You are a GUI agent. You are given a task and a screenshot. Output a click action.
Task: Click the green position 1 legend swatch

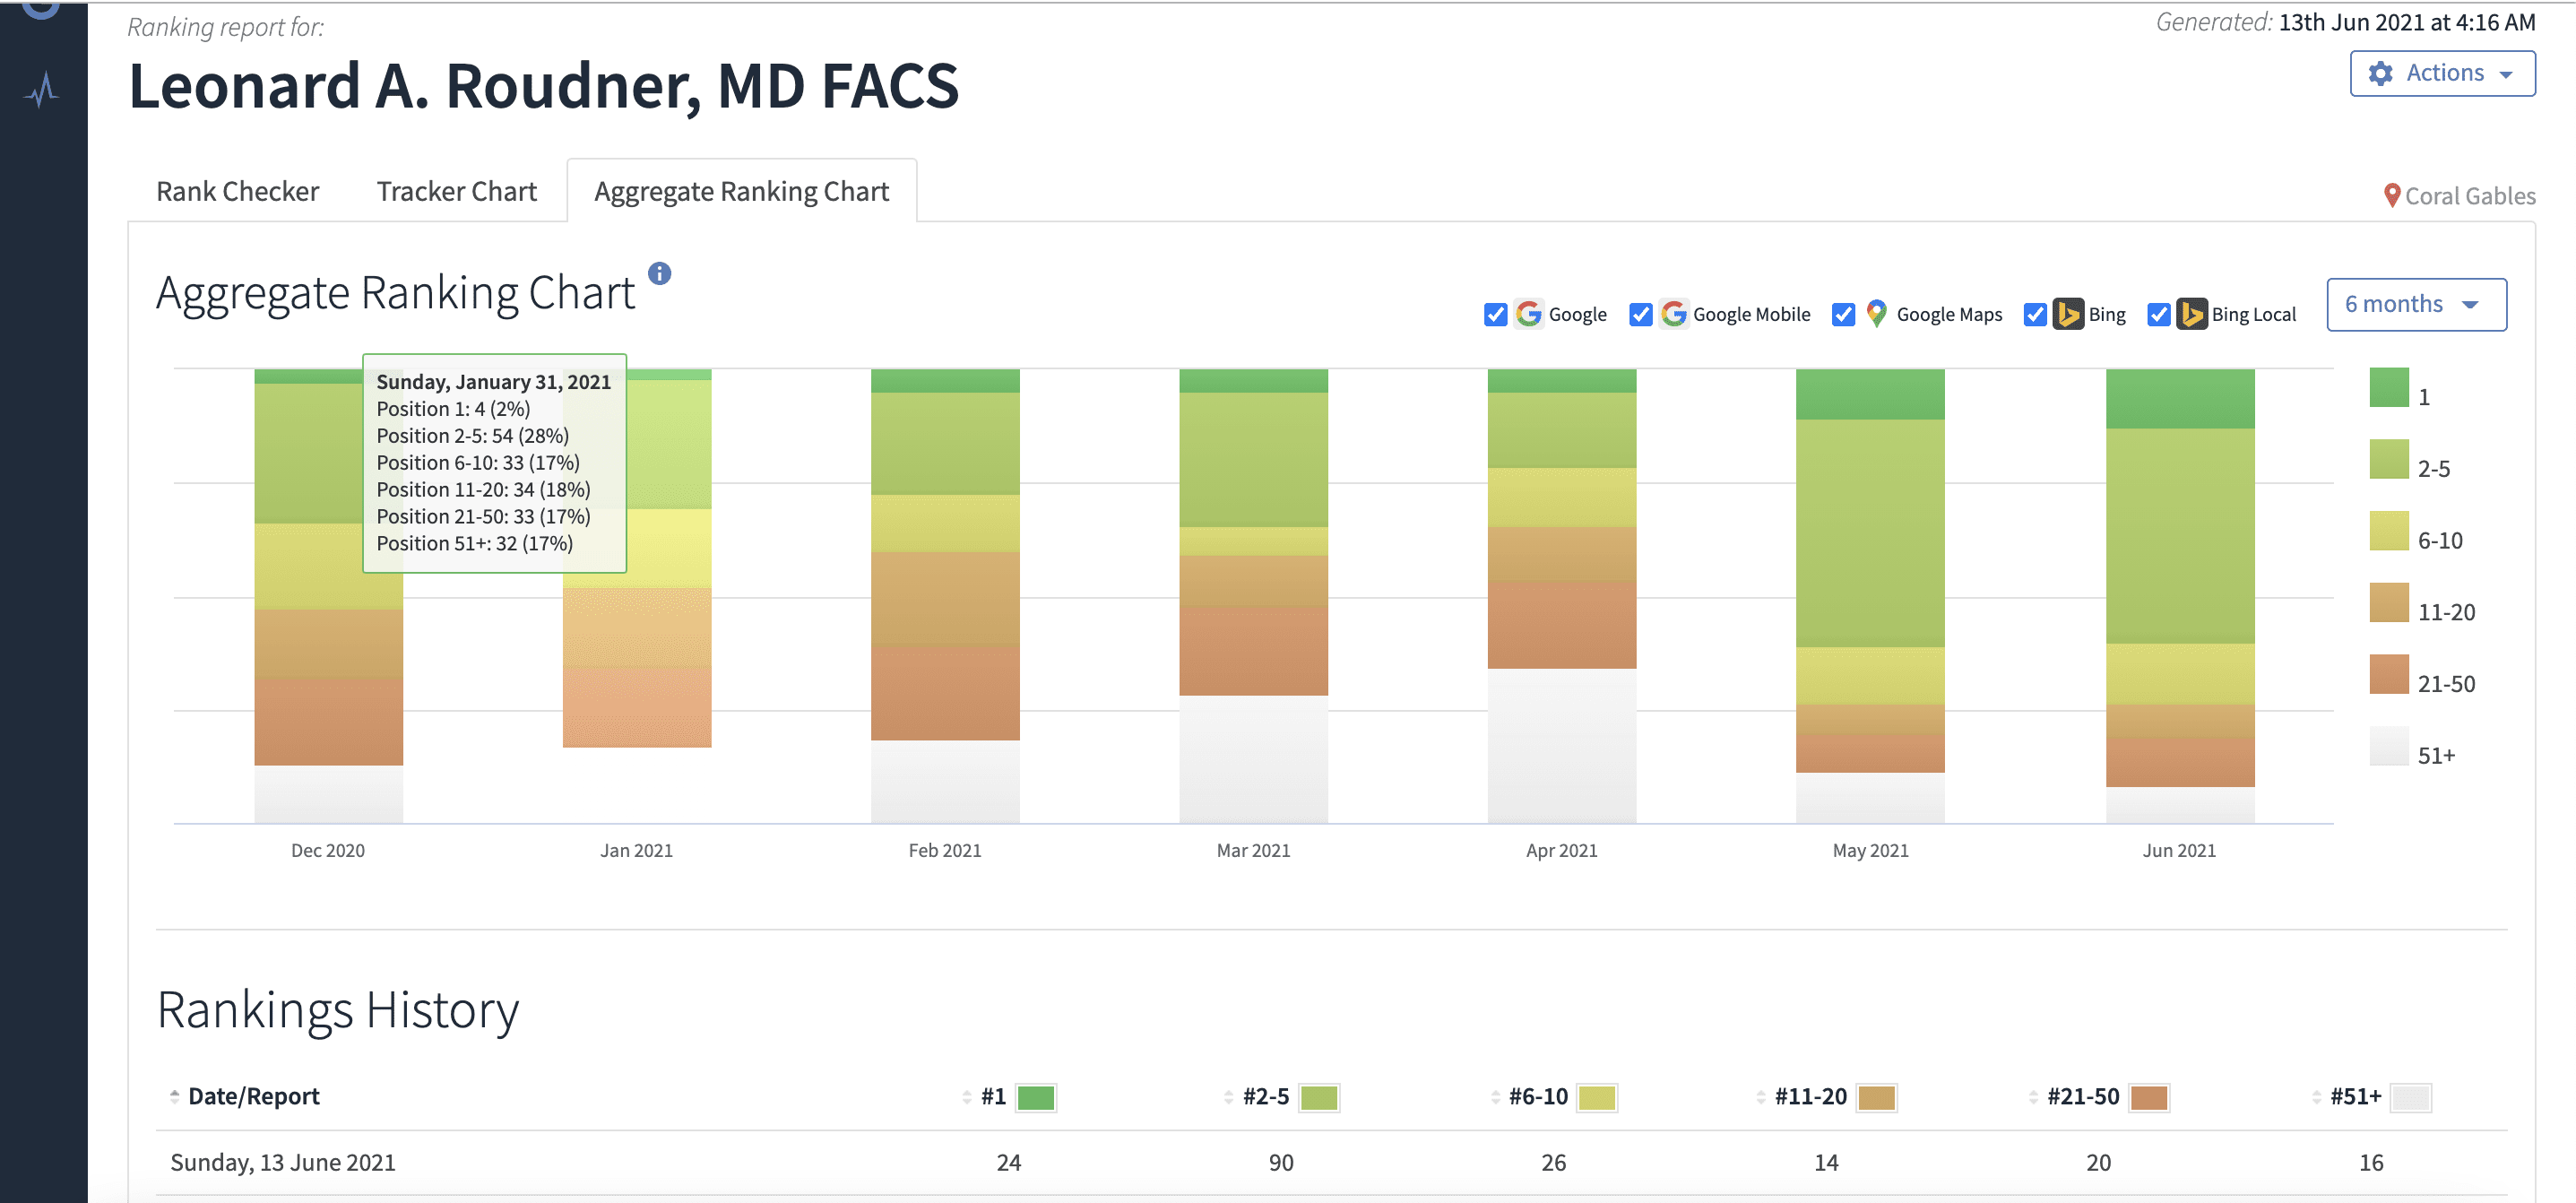(2388, 388)
